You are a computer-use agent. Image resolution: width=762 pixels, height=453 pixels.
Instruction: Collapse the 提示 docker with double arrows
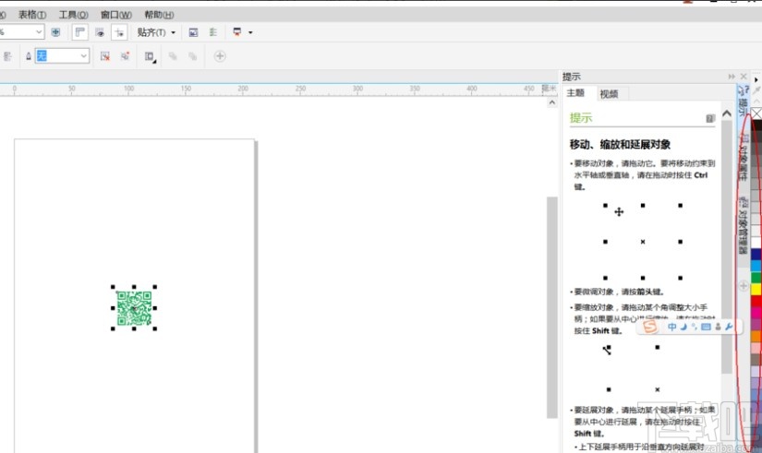point(732,77)
